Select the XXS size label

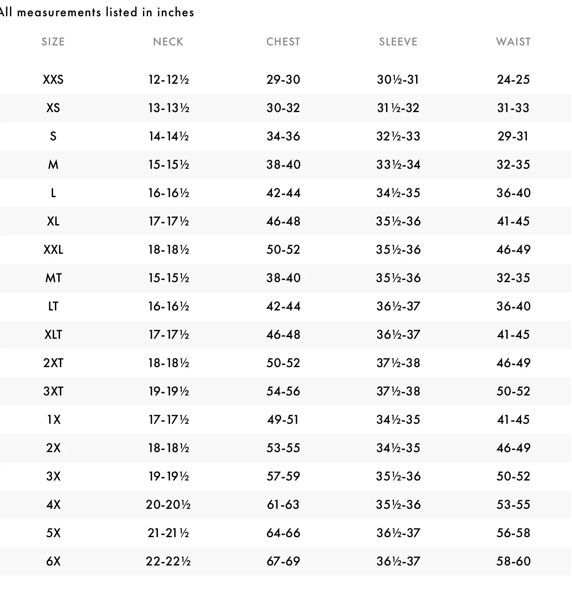(x=53, y=80)
